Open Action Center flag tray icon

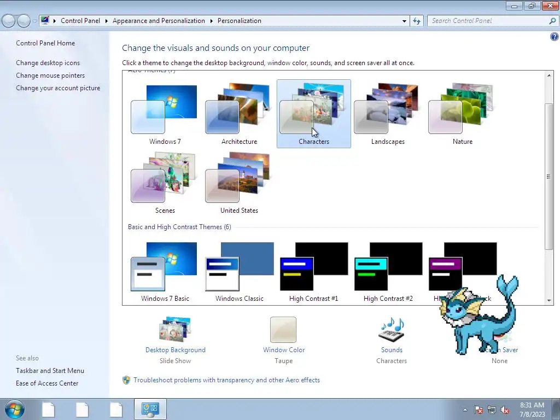click(x=479, y=410)
